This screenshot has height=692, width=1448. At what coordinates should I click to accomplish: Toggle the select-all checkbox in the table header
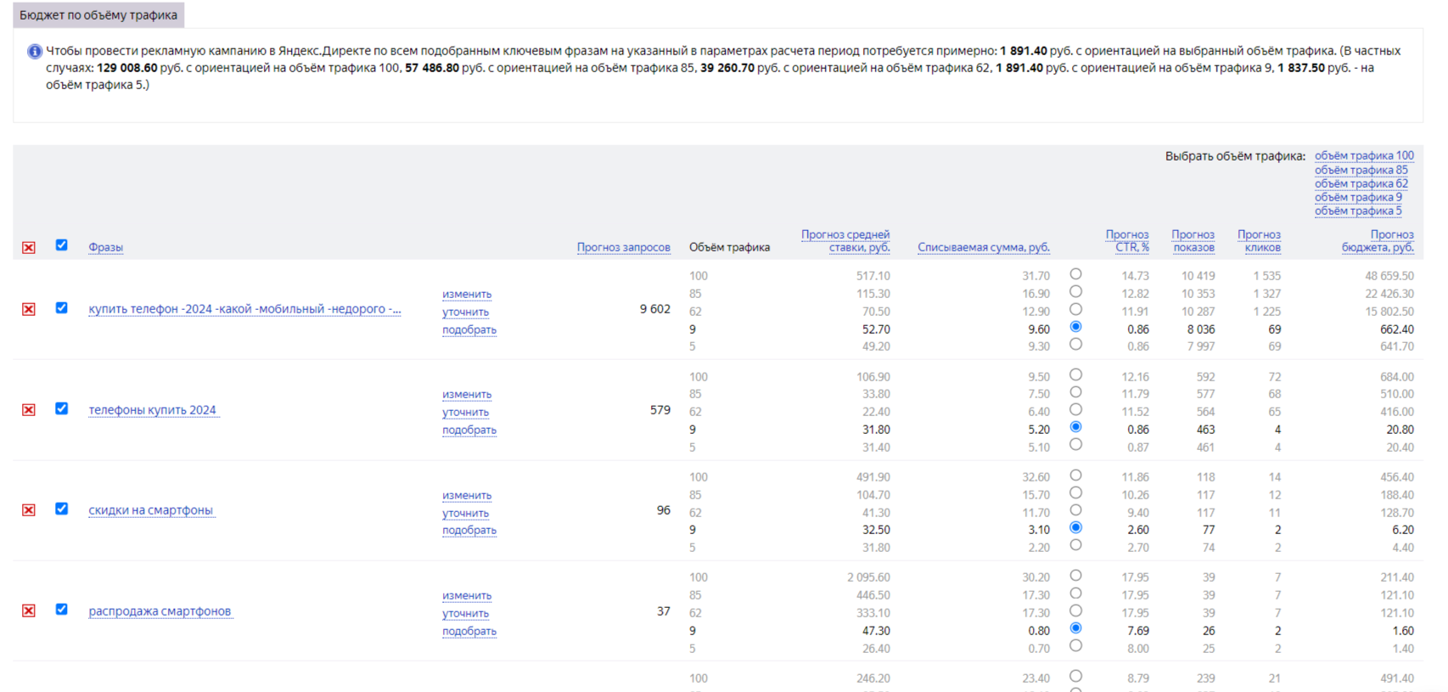pos(62,245)
